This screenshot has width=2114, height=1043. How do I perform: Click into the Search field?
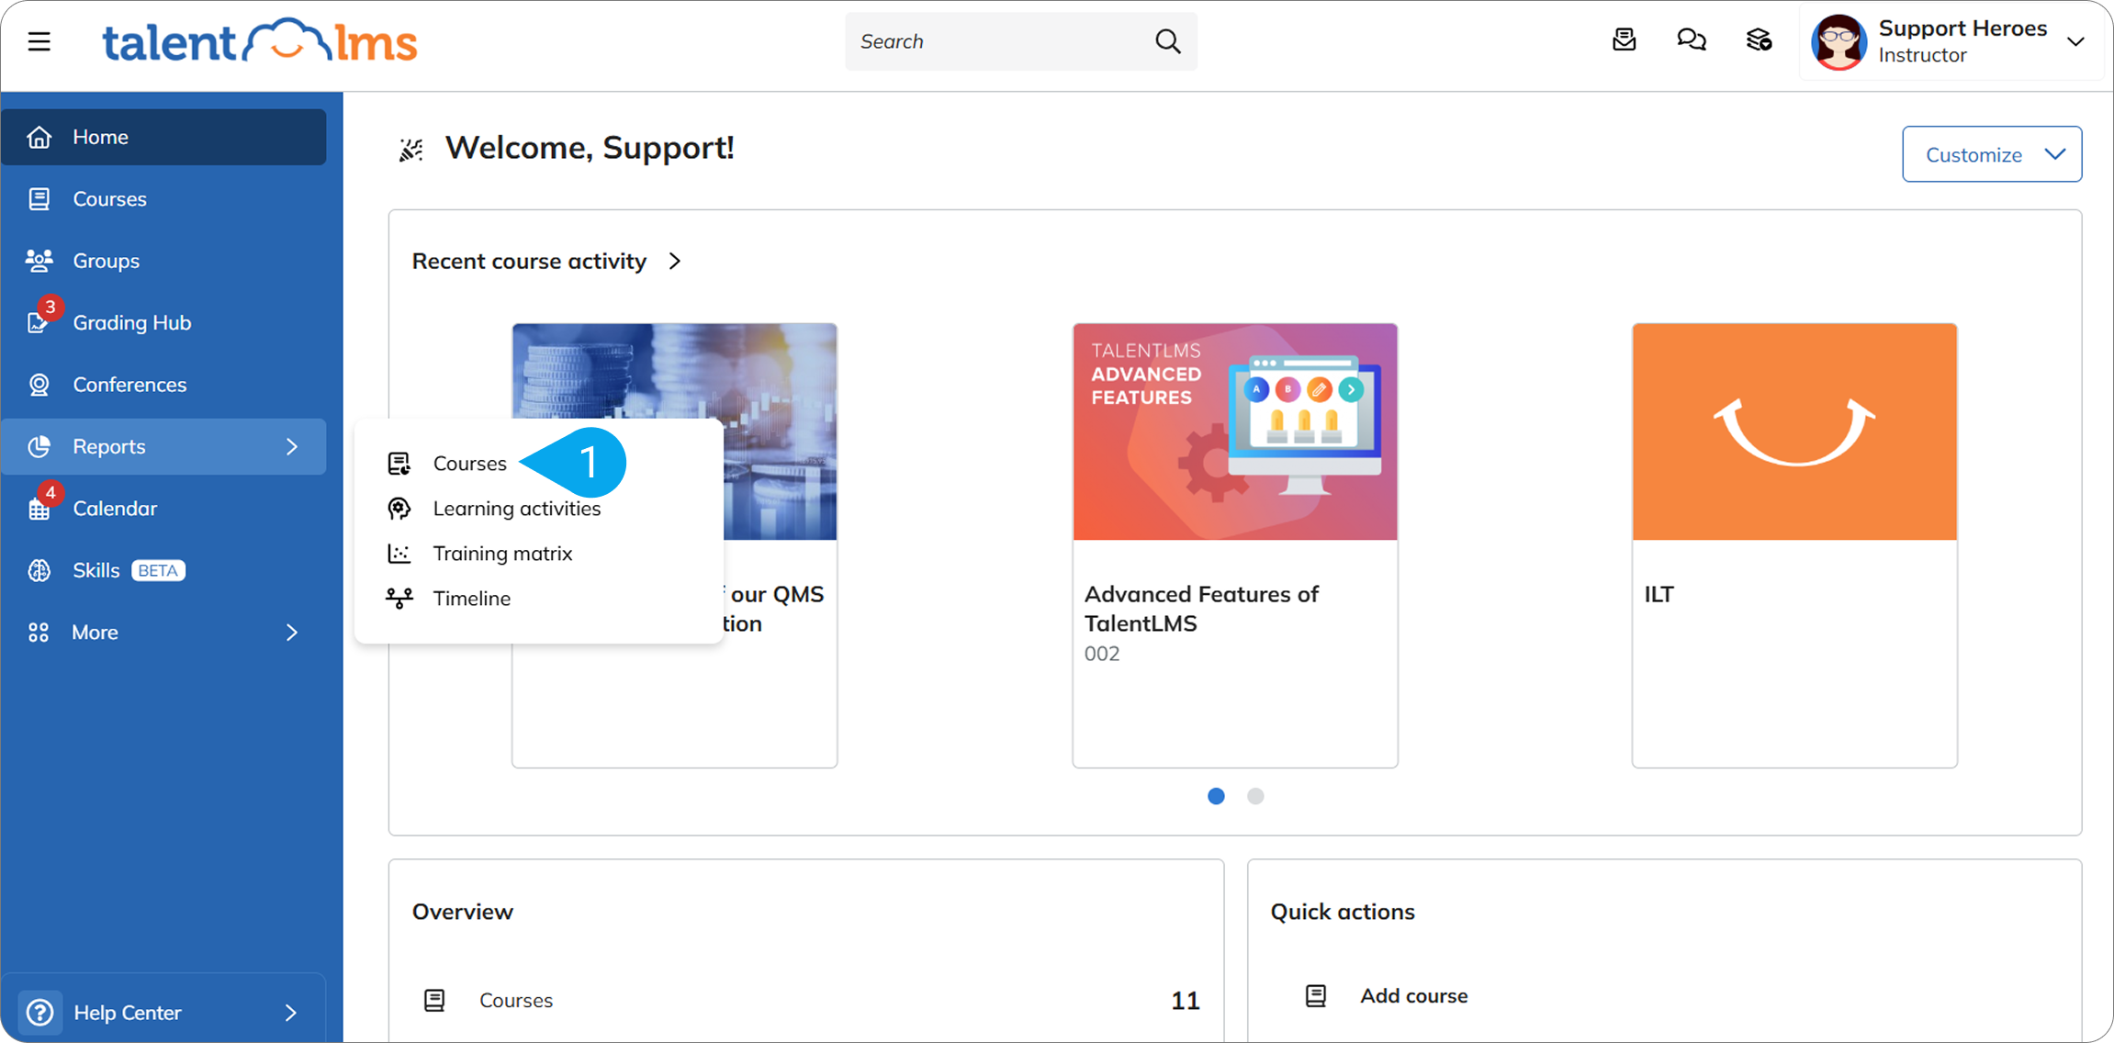[x=1020, y=41]
